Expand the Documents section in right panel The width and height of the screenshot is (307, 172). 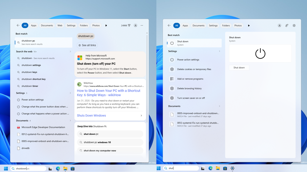220,106
